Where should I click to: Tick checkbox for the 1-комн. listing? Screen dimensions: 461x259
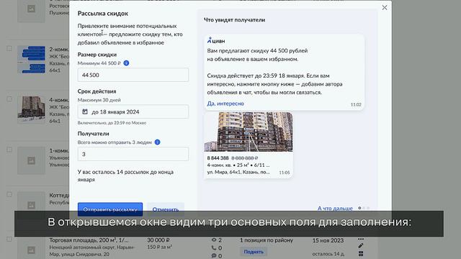9,150
